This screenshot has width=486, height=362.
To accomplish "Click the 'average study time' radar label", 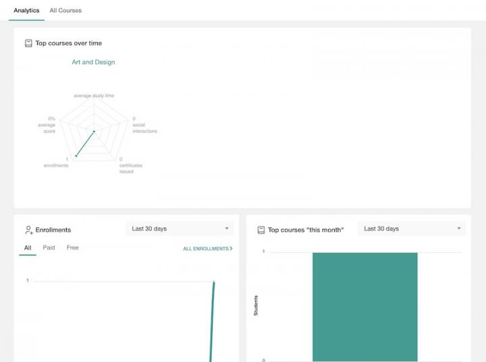I will pyautogui.click(x=94, y=96).
